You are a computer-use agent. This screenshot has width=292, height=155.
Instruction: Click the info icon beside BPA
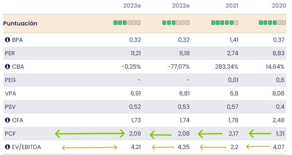click(7, 40)
